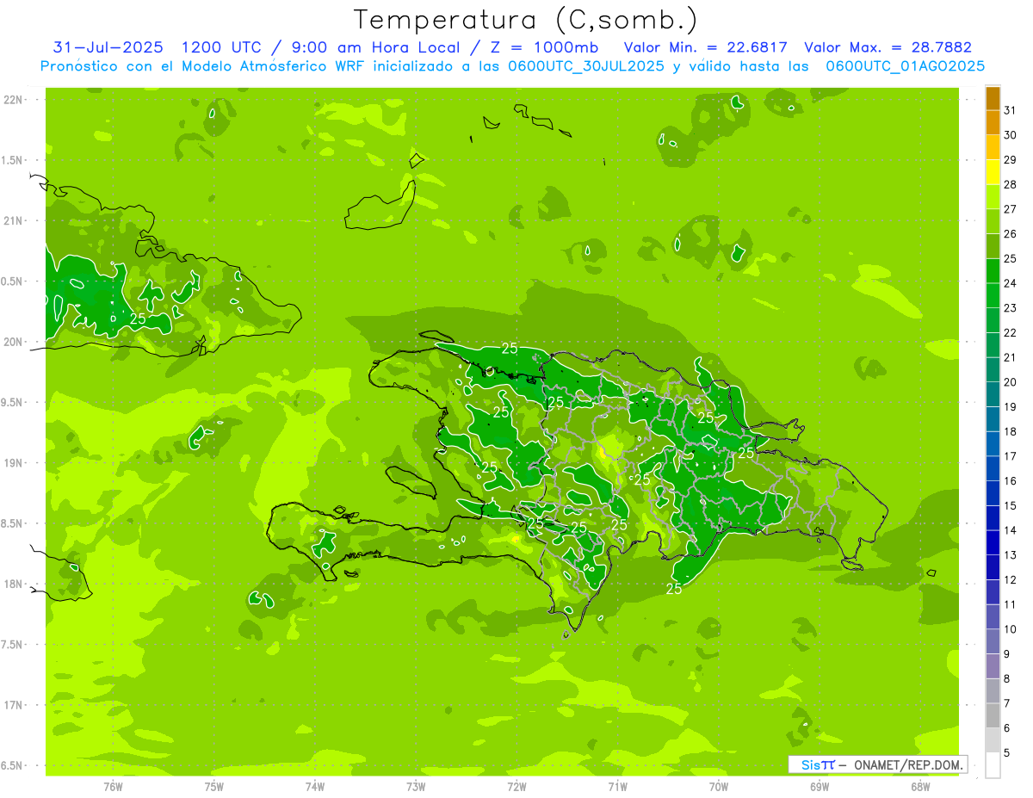Click legend color band between 26 and 27
Screen dimensions: 1033x798
pos(993,221)
